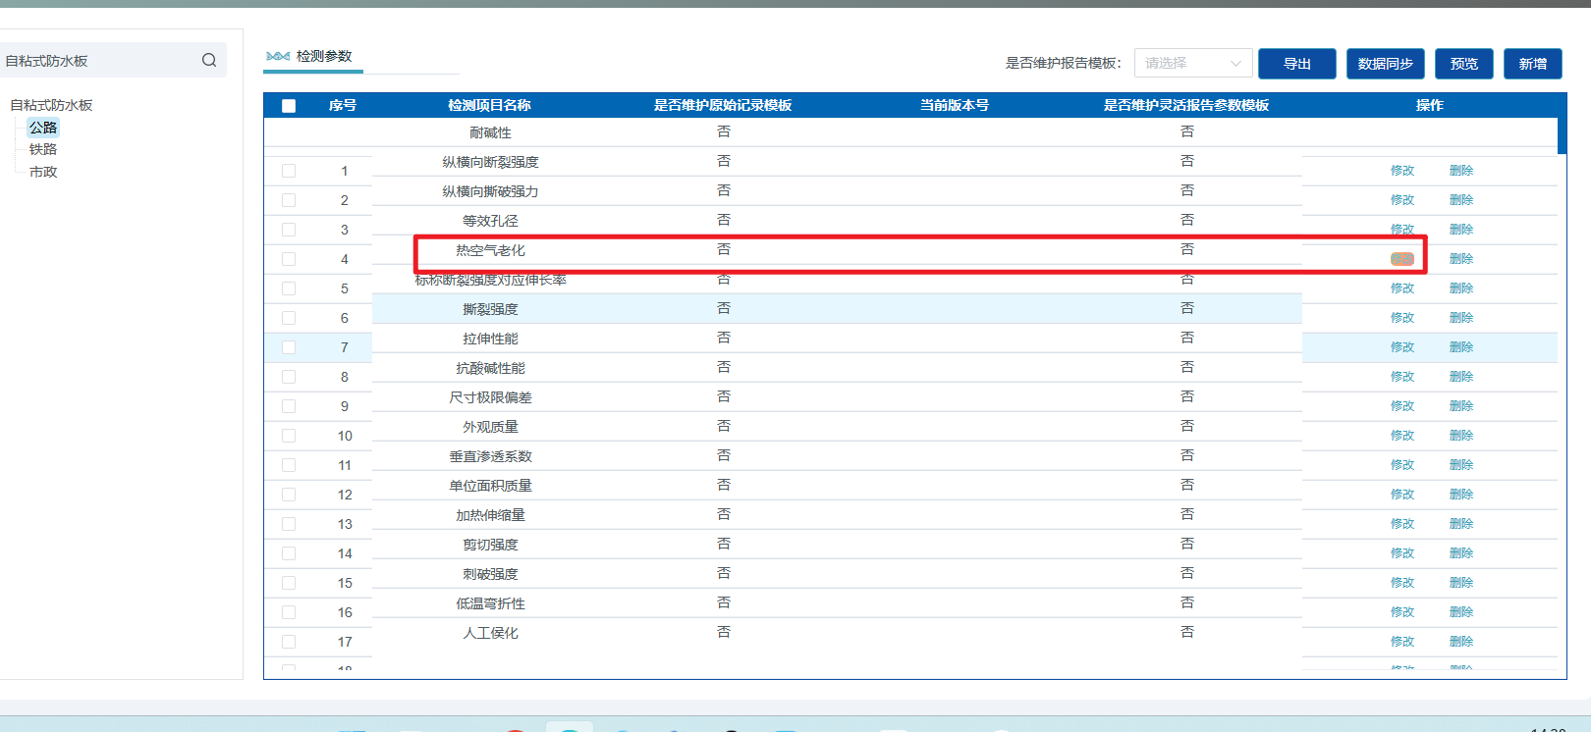The image size is (1591, 732).
Task: Add a new item with 新增
Action: tap(1532, 64)
